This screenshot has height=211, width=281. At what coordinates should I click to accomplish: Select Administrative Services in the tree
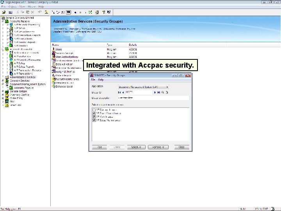23,77
